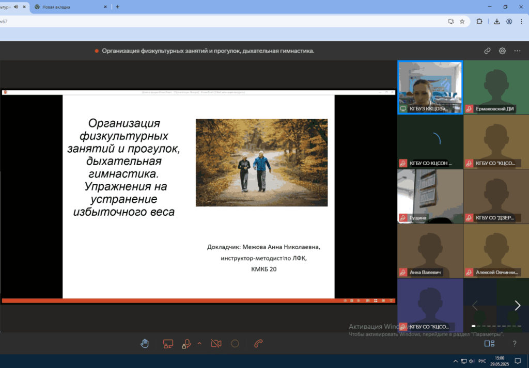Screen dimensions: 529x368
Task: Change the participant layout view icon
Action: (489, 343)
